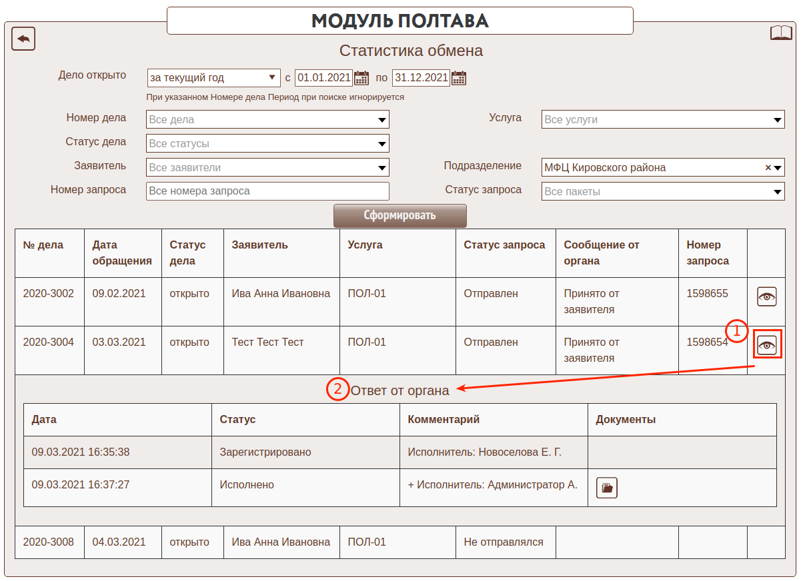Open the Услуга dropdown list

tap(662, 120)
